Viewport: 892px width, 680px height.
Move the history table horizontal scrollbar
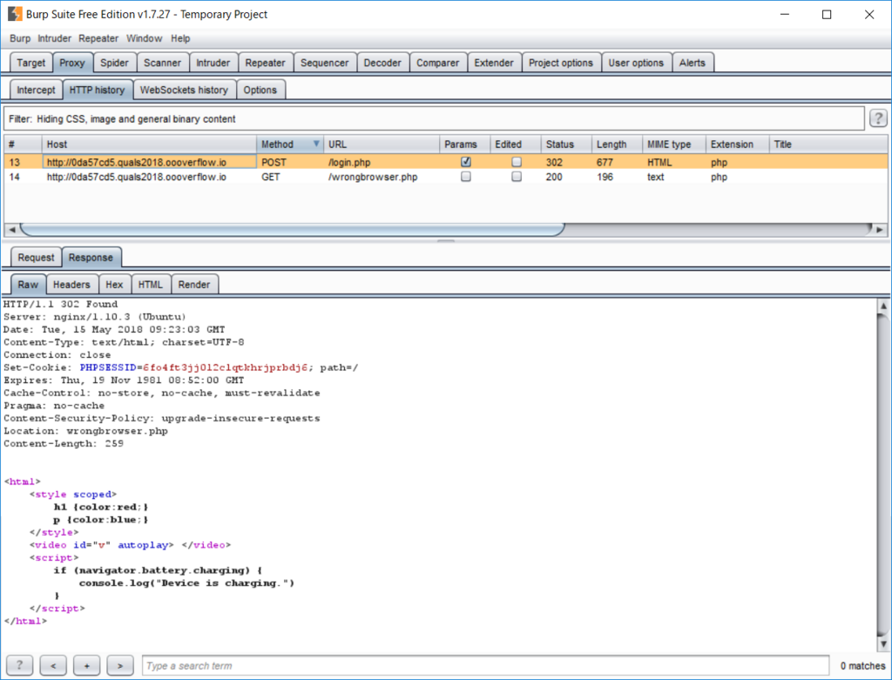point(293,230)
